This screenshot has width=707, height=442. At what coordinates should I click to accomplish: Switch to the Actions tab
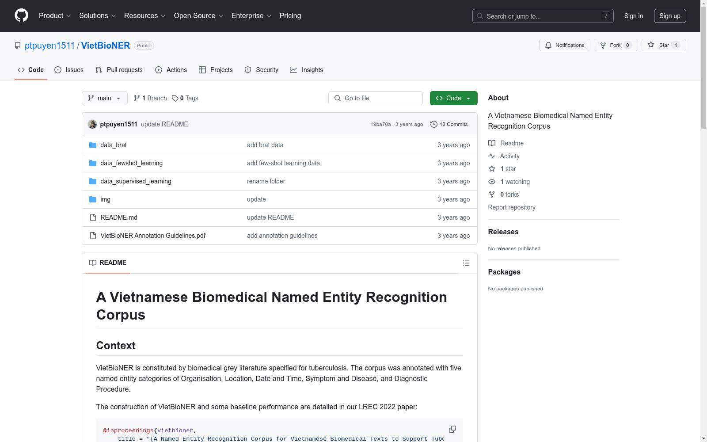pos(171,70)
